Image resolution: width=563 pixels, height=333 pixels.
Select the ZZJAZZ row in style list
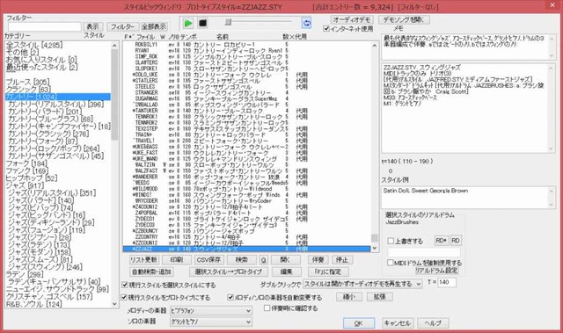coord(246,249)
